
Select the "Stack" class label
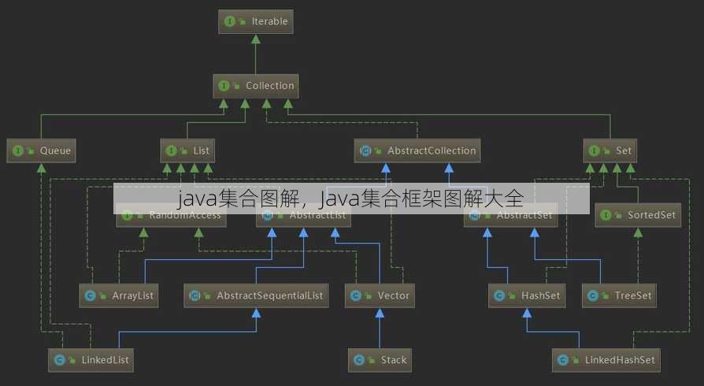(394, 360)
